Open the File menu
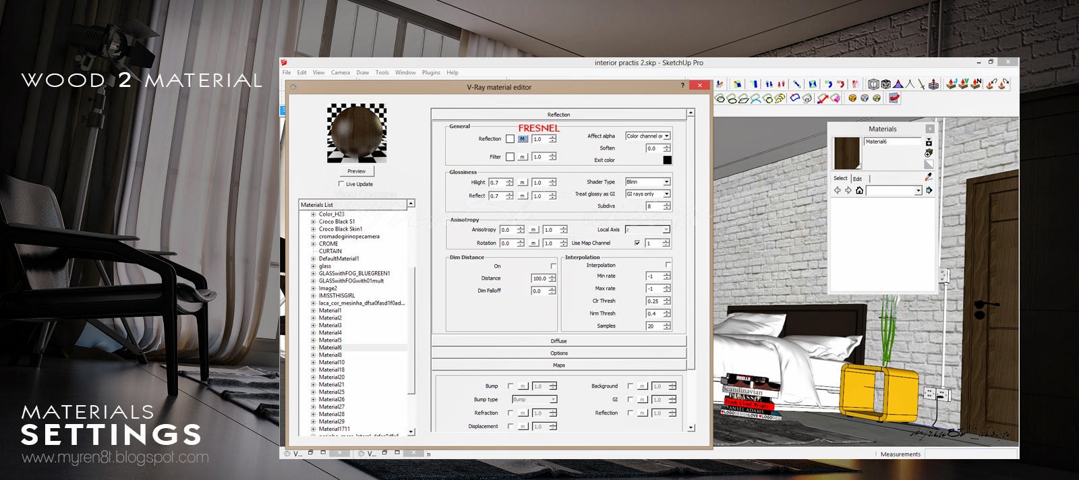The height and width of the screenshot is (480, 1079). [287, 73]
